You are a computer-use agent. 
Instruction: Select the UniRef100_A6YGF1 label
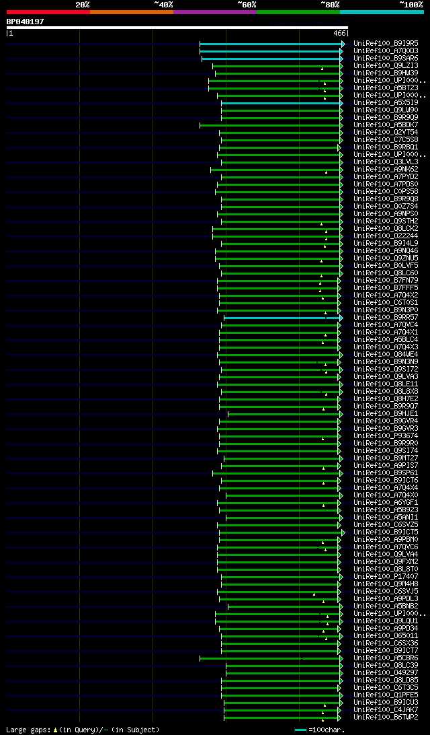pos(386,503)
